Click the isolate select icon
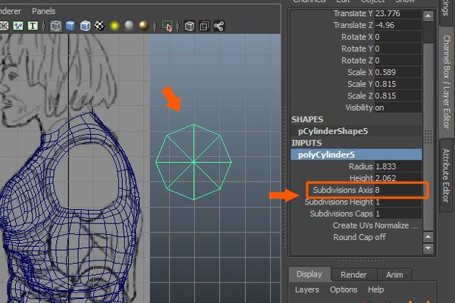The width and height of the screenshot is (455, 303). point(168,26)
